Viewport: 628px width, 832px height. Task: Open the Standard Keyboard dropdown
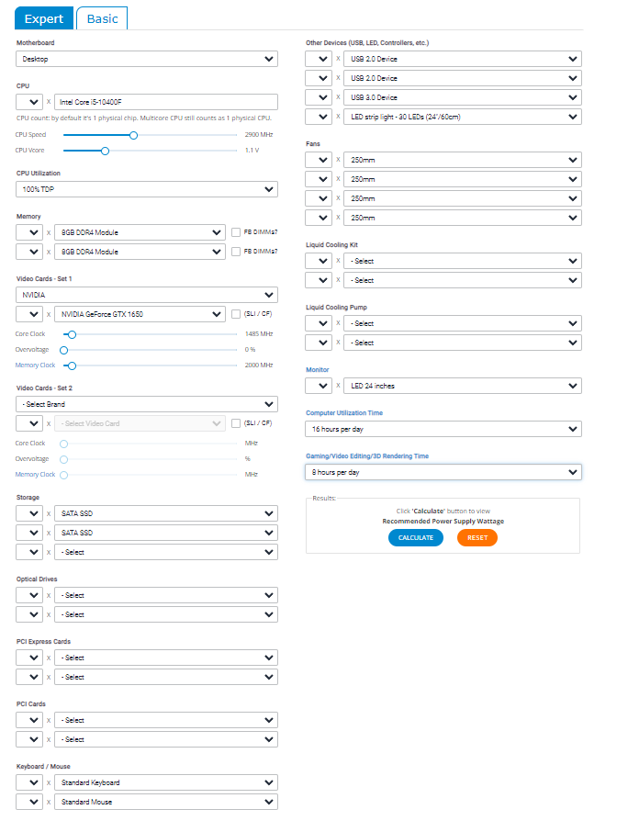(165, 782)
